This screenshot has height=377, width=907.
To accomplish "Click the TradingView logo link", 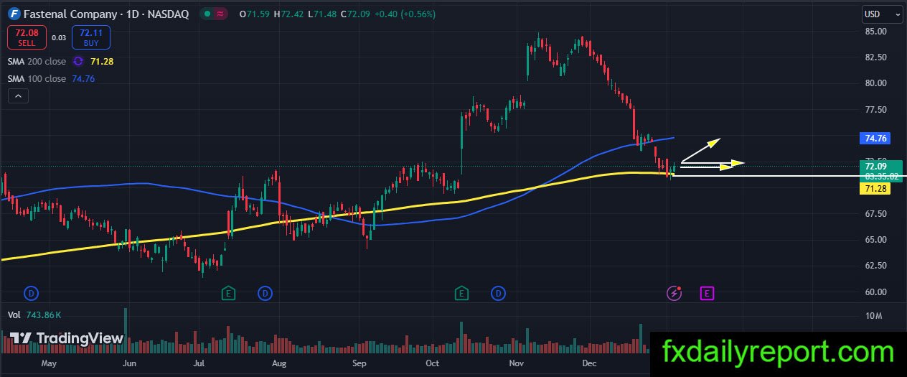I will (67, 338).
